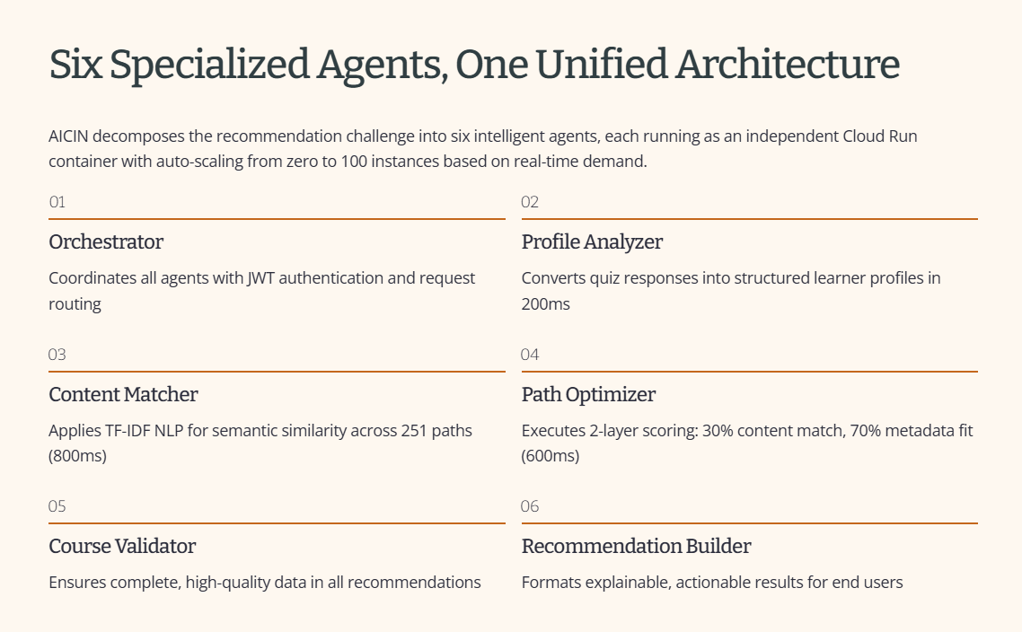Select the Course Validator heading
Screen dimensions: 1022x632
point(122,546)
